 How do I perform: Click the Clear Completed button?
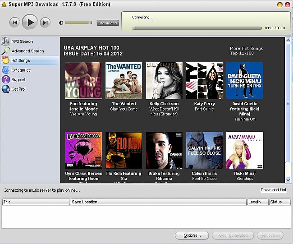(233, 235)
